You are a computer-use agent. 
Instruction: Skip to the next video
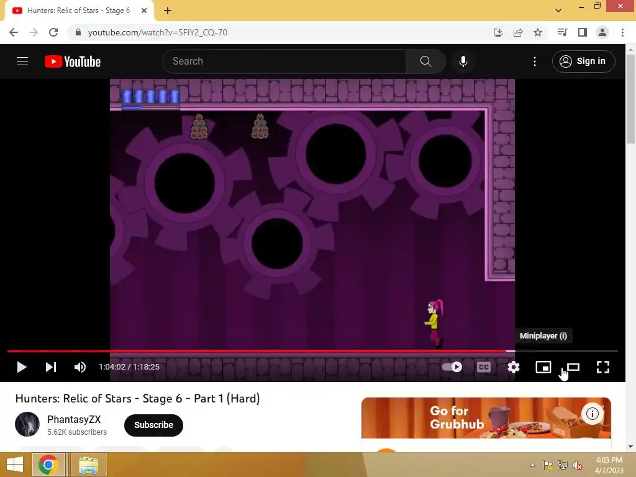click(51, 367)
